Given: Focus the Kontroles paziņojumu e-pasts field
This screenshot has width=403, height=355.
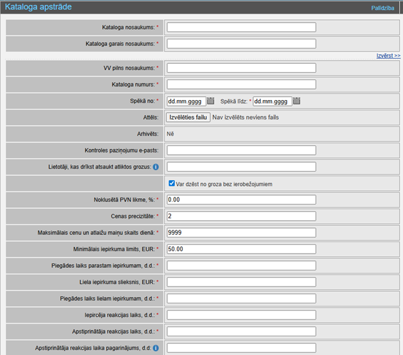Looking at the screenshot, I should tap(241, 150).
